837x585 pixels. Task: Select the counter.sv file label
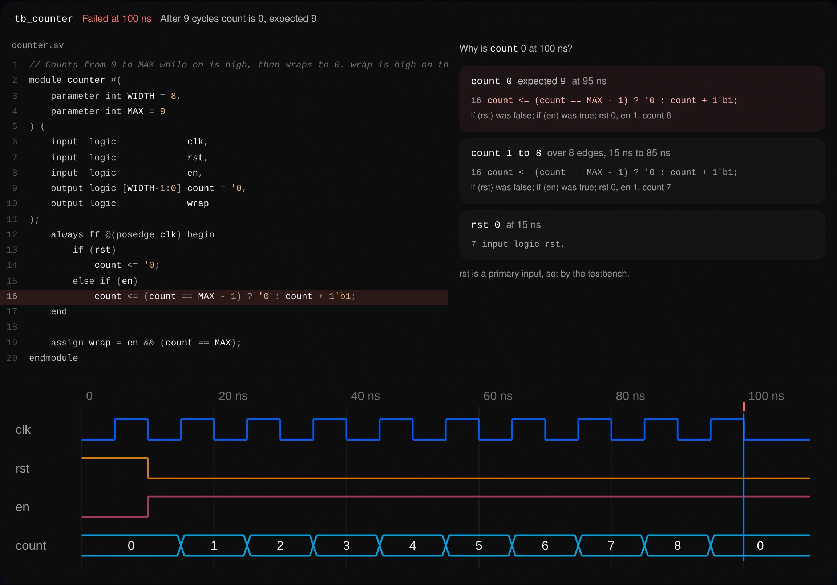pyautogui.click(x=37, y=45)
